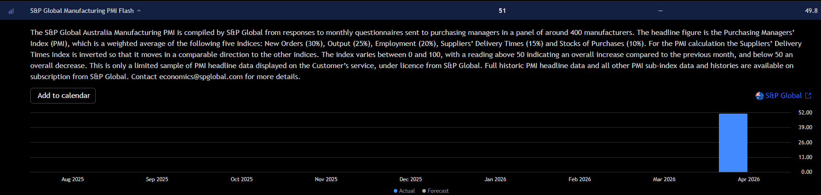The image size is (821, 195).
Task: Click the Oct 2025 axis label
Action: tap(241, 179)
